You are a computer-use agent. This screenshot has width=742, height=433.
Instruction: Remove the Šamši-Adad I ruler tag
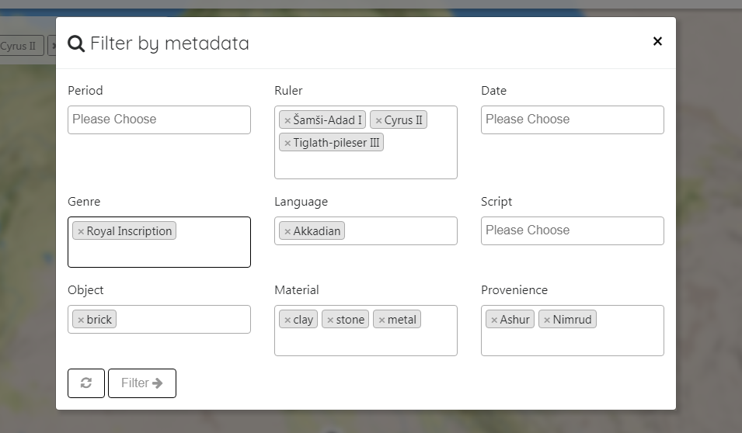[287, 121]
